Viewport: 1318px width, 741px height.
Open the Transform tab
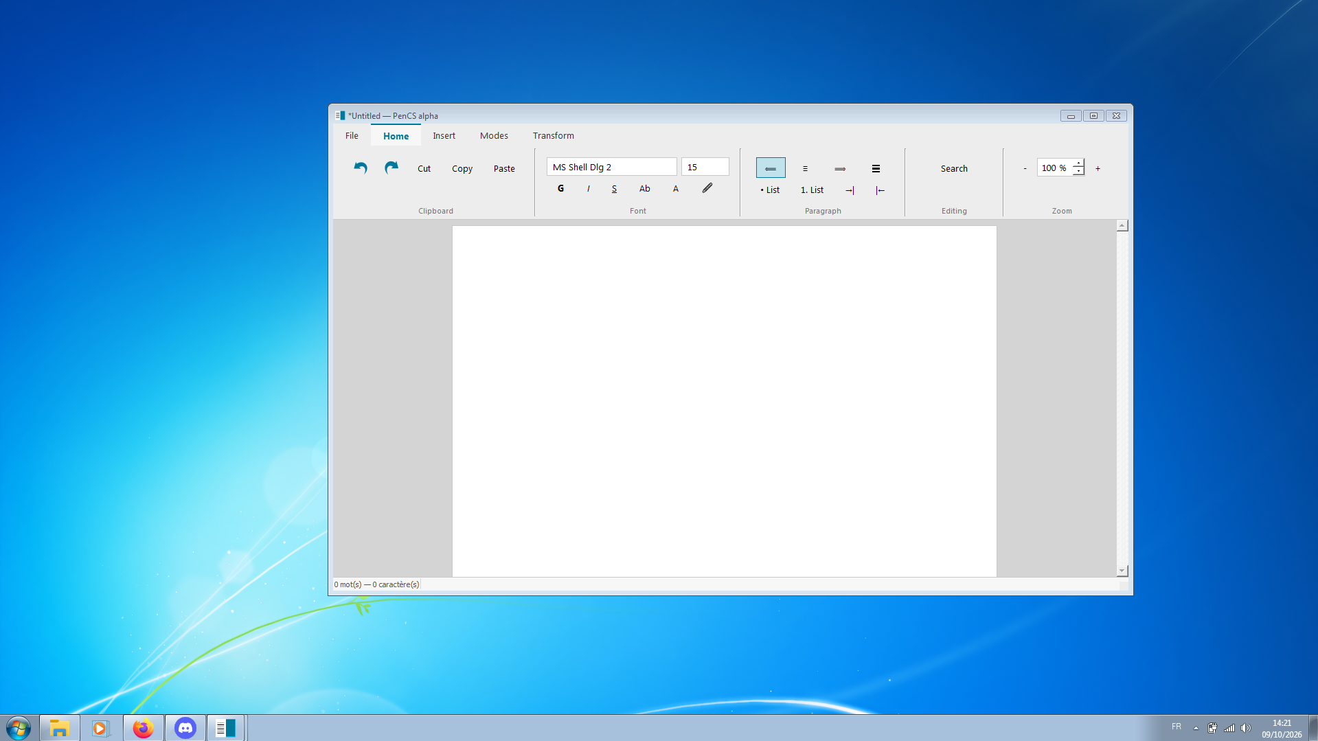pos(553,135)
